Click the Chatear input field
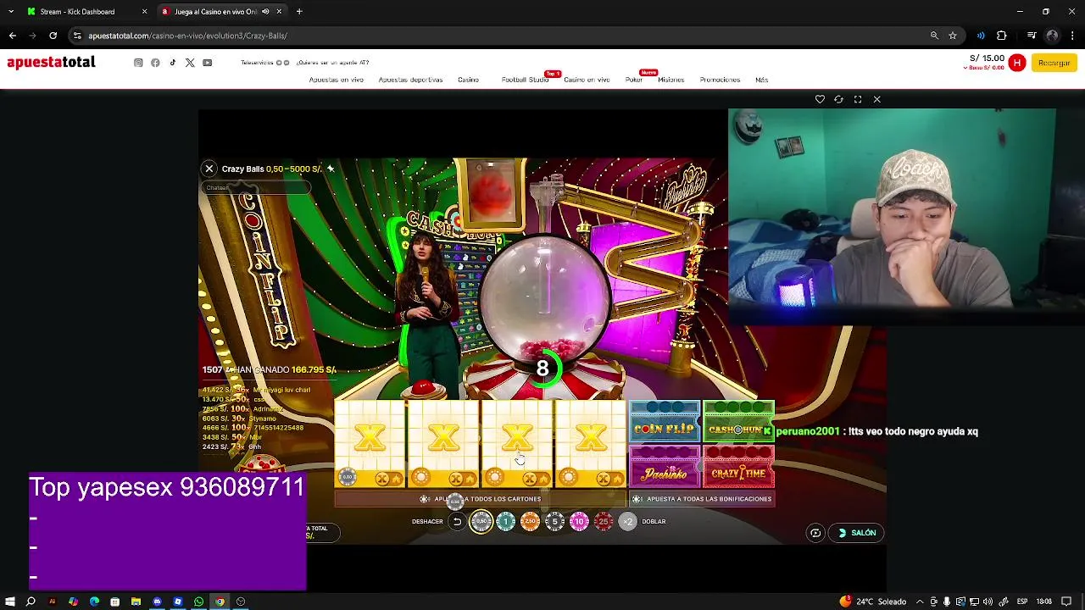The width and height of the screenshot is (1085, 610). tap(254, 187)
